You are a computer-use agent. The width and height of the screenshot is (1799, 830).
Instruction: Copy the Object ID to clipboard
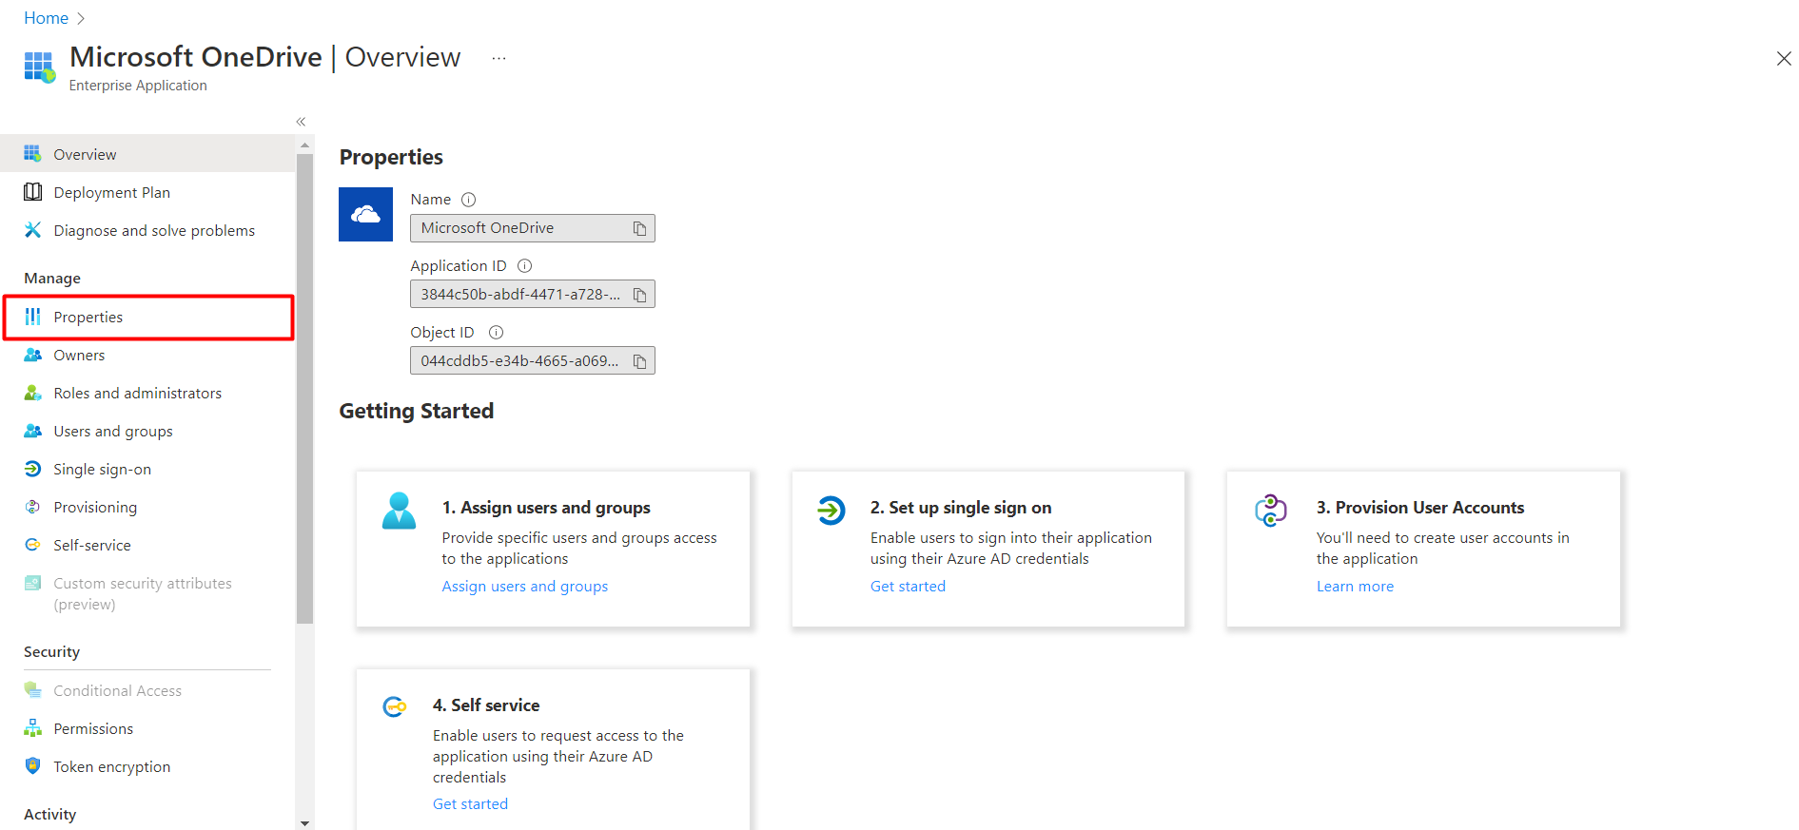click(x=639, y=361)
